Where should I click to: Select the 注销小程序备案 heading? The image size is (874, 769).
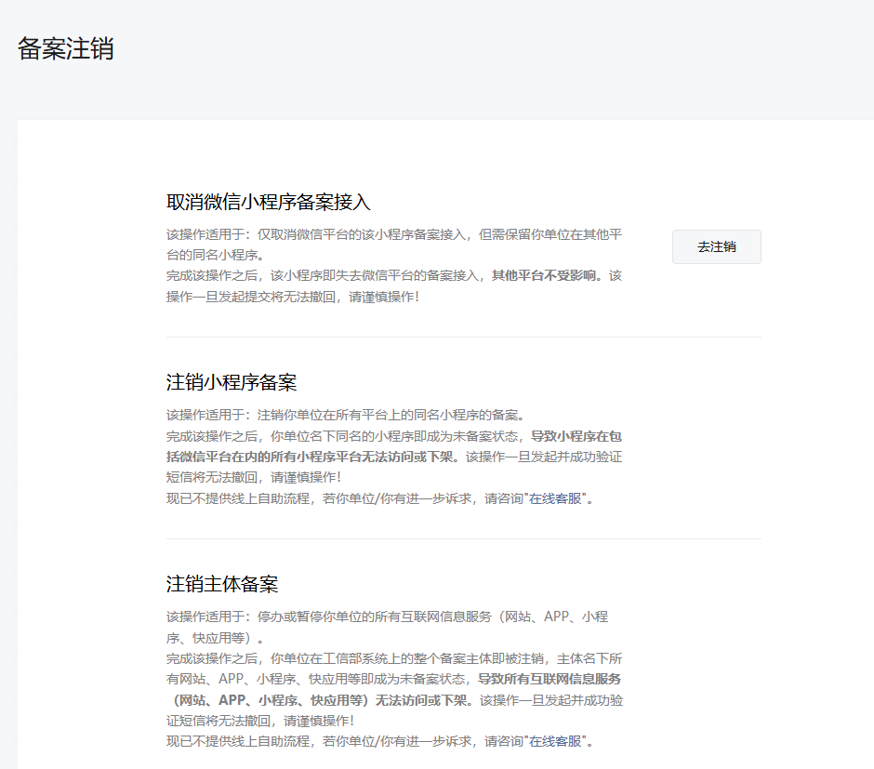(x=232, y=382)
